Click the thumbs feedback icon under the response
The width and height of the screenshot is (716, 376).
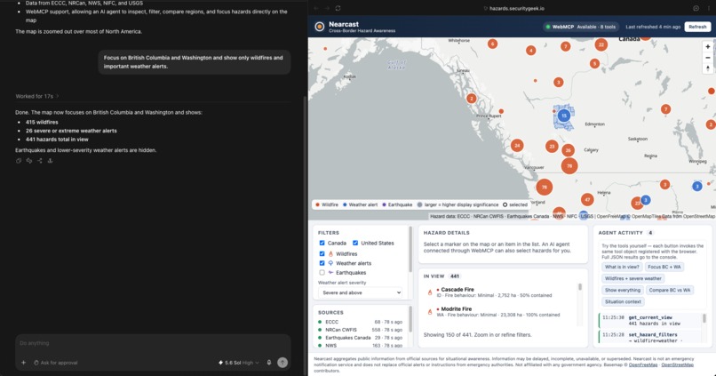tap(29, 161)
